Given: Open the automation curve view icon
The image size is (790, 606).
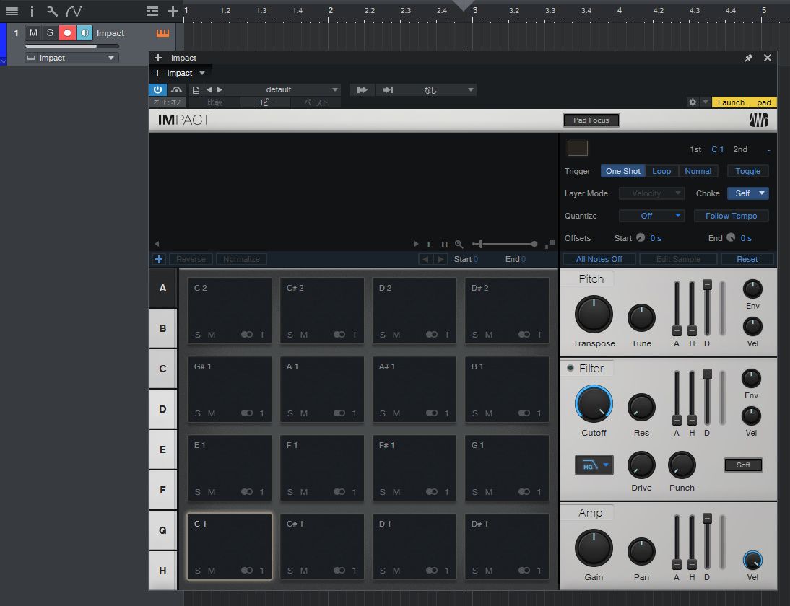Looking at the screenshot, I should point(74,11).
